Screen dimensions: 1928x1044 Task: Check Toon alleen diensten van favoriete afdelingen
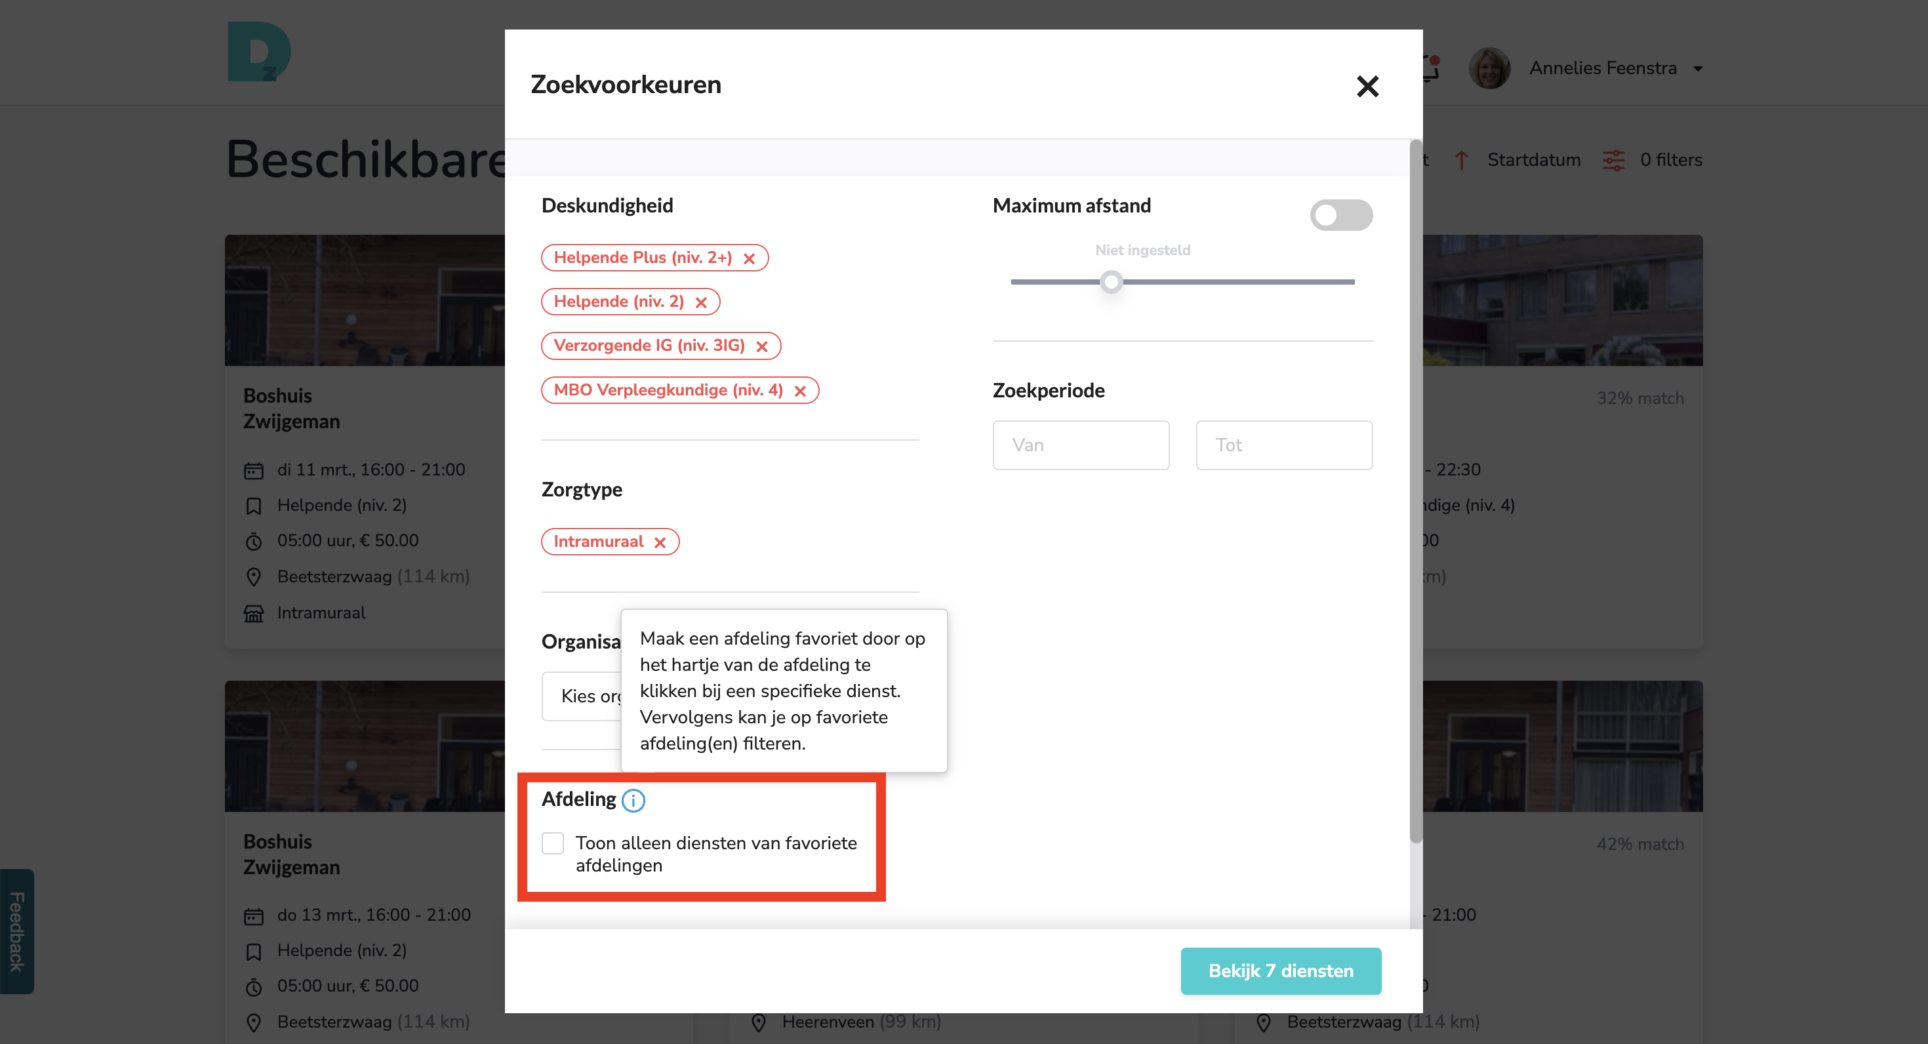click(x=553, y=843)
